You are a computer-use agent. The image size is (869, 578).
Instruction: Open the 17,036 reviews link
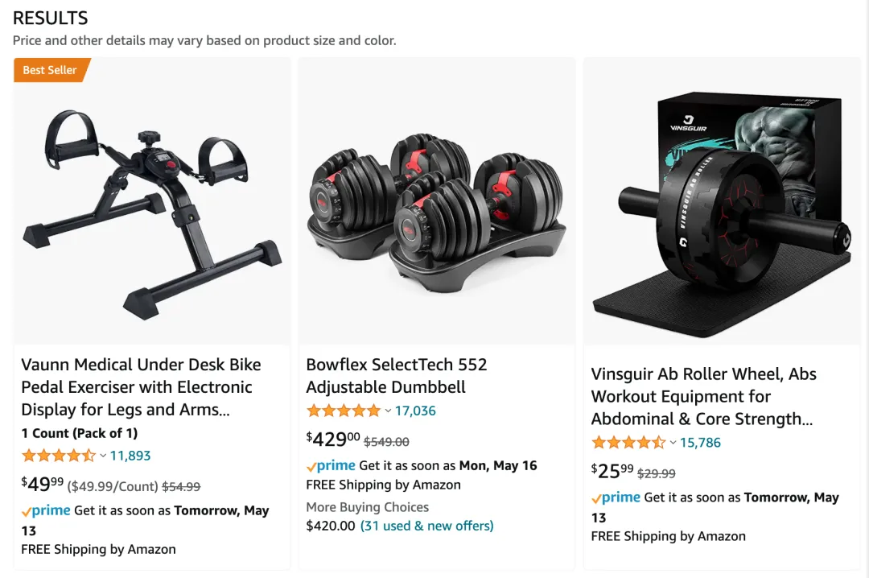[x=415, y=411]
